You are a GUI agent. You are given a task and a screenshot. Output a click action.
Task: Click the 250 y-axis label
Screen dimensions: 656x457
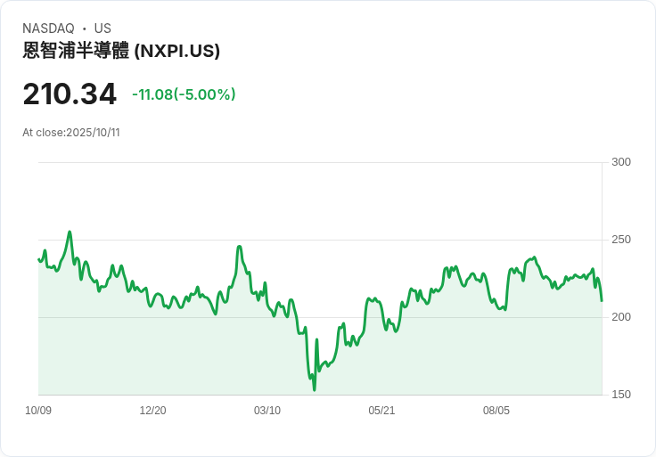point(621,240)
